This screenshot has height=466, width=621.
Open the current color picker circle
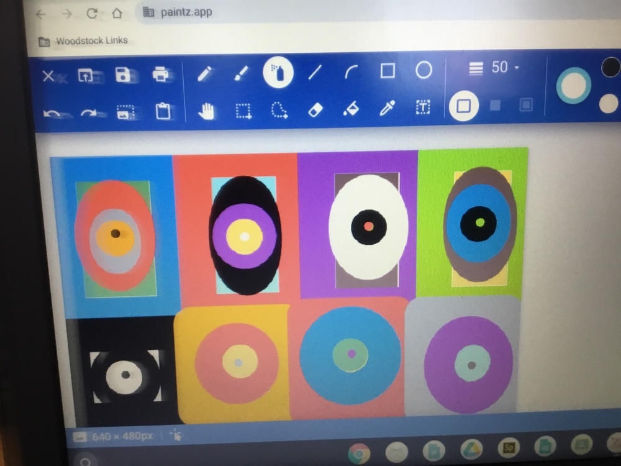point(574,86)
